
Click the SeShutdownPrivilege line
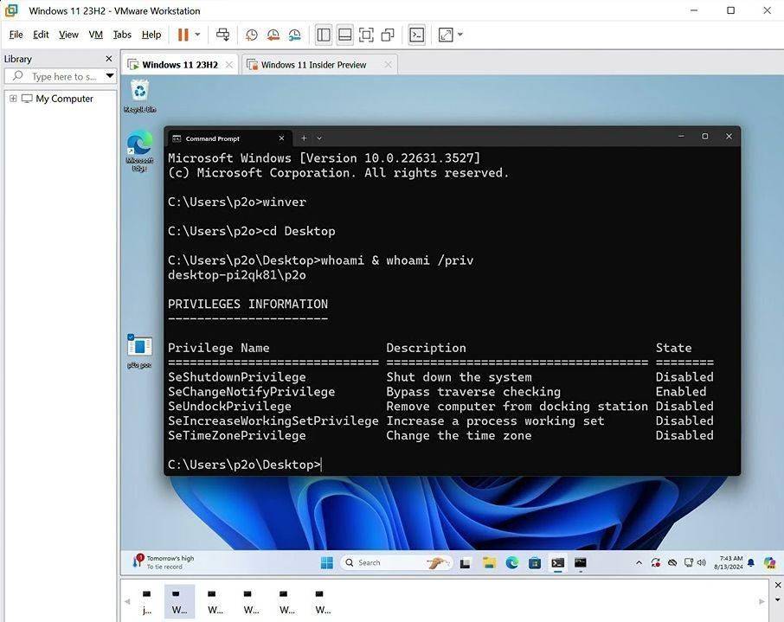[x=440, y=377]
